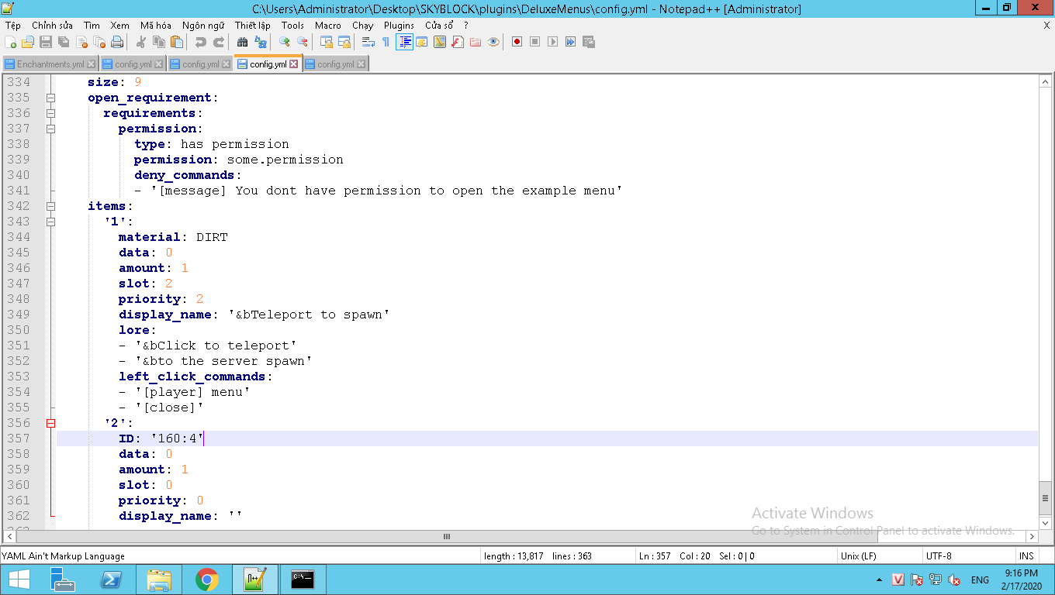Click the INS insert mode indicator in status bar
This screenshot has width=1055, height=595.
1026,555
